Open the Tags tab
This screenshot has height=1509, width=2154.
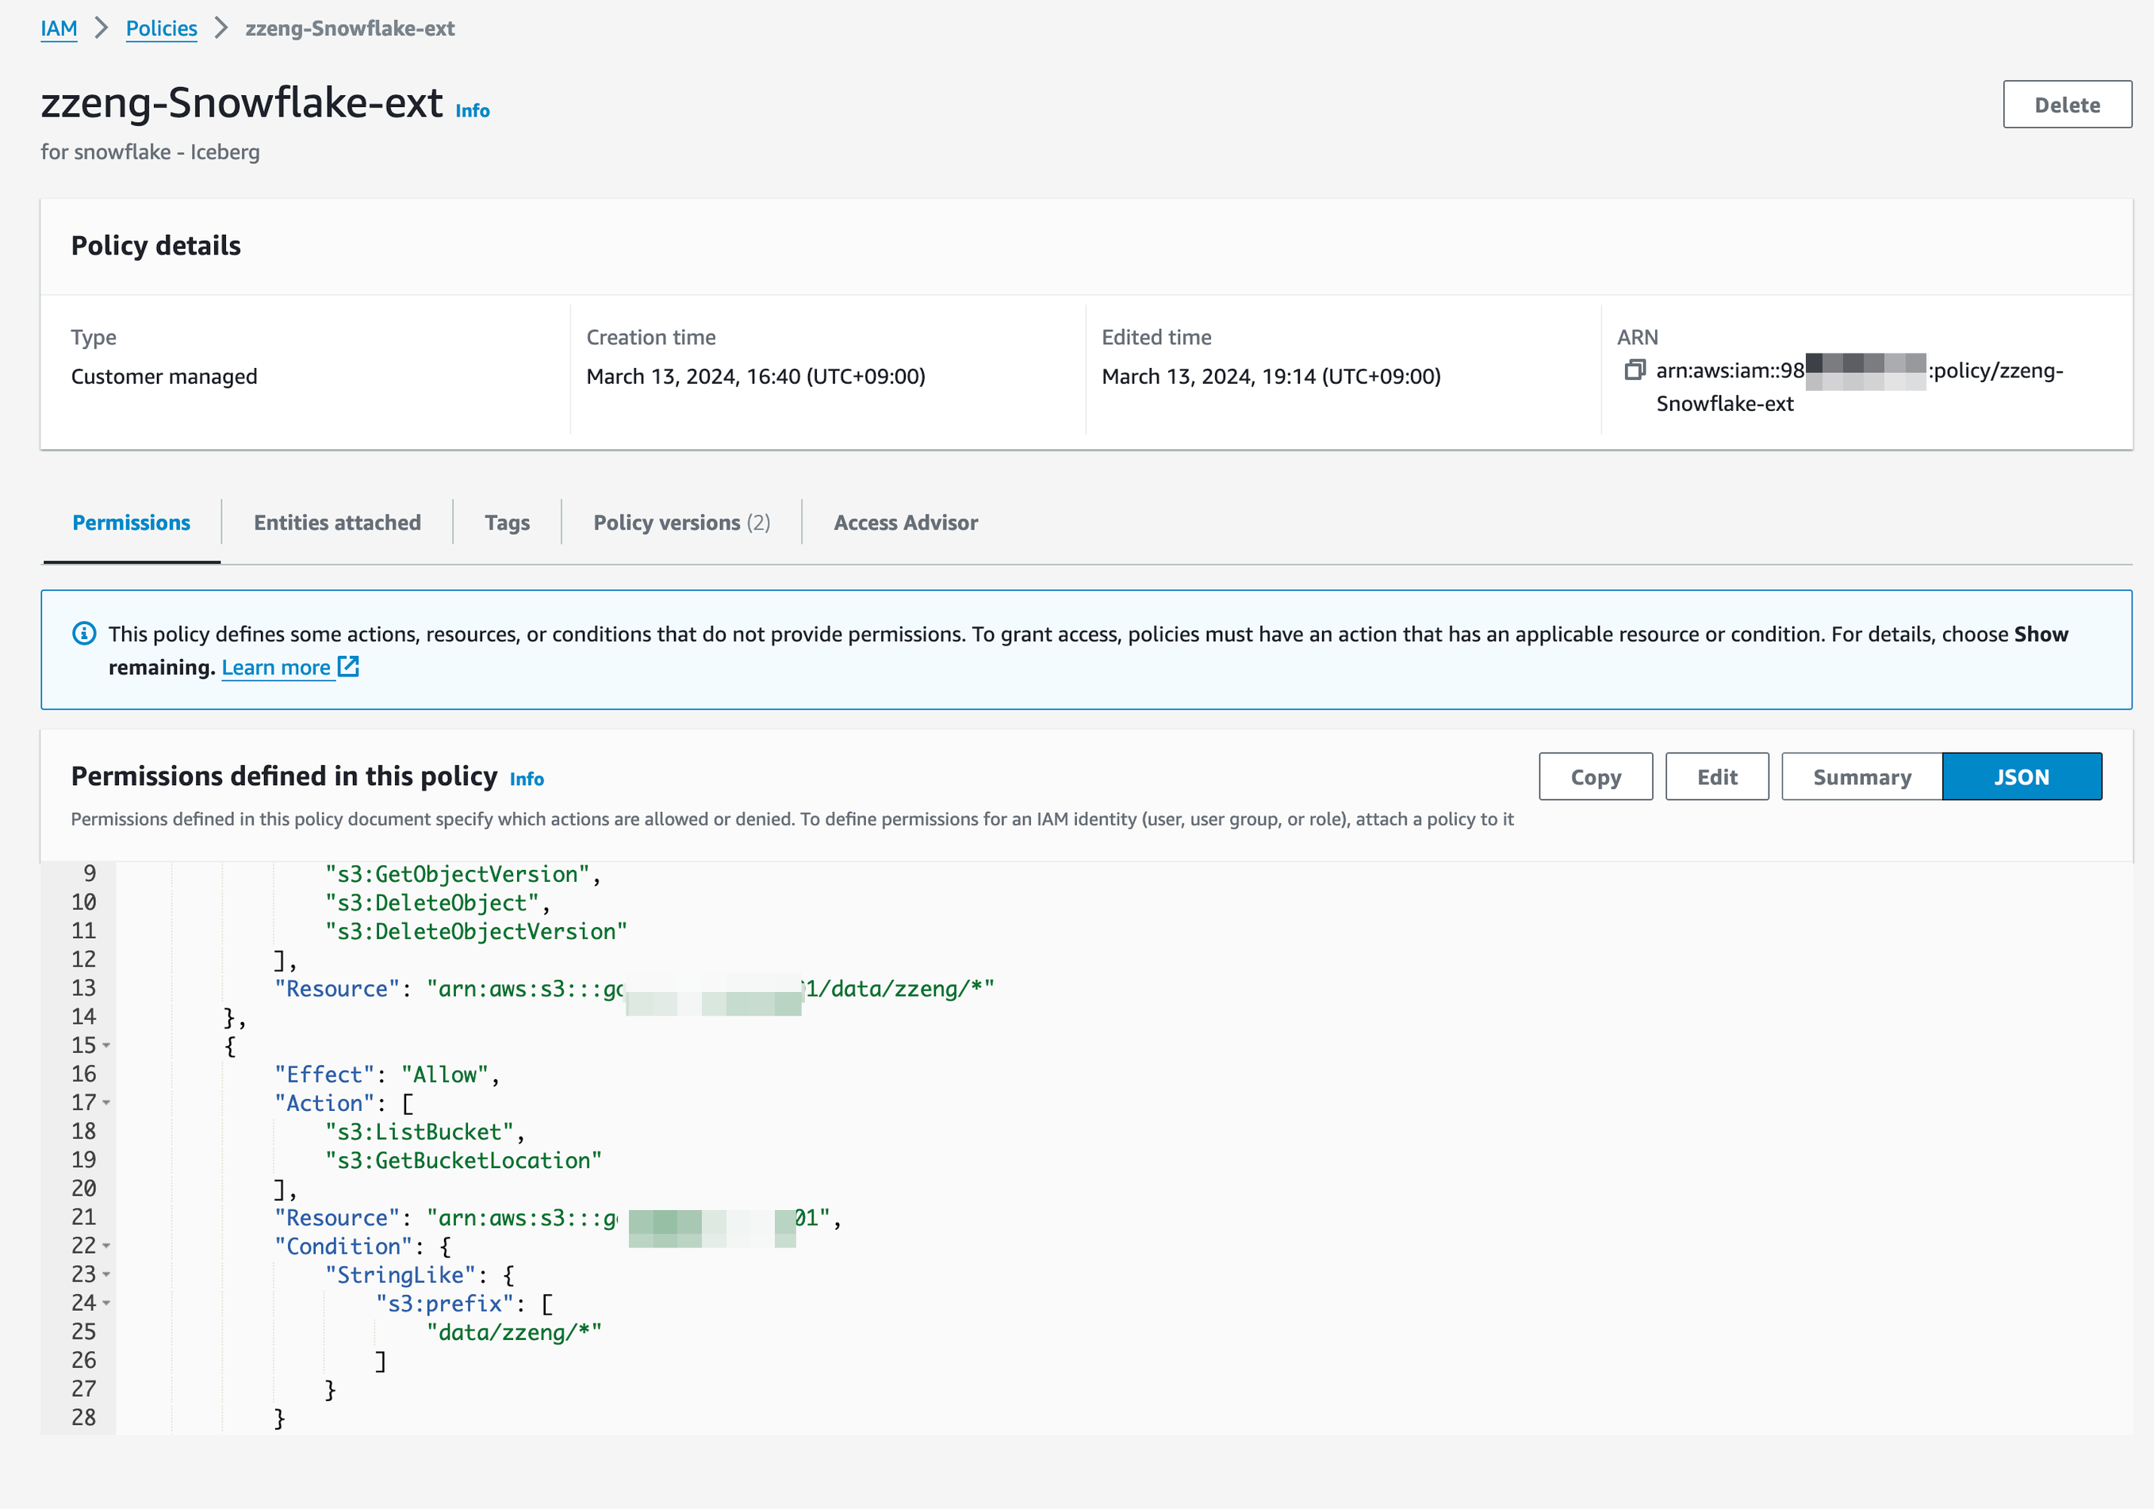tap(507, 523)
